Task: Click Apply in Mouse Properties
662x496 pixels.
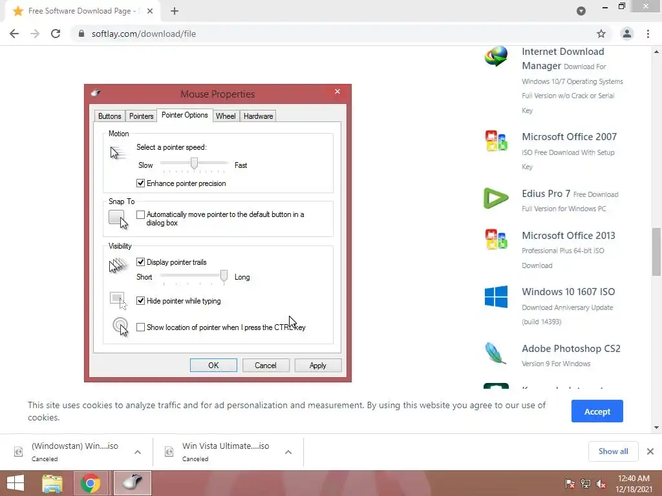Action: coord(318,366)
